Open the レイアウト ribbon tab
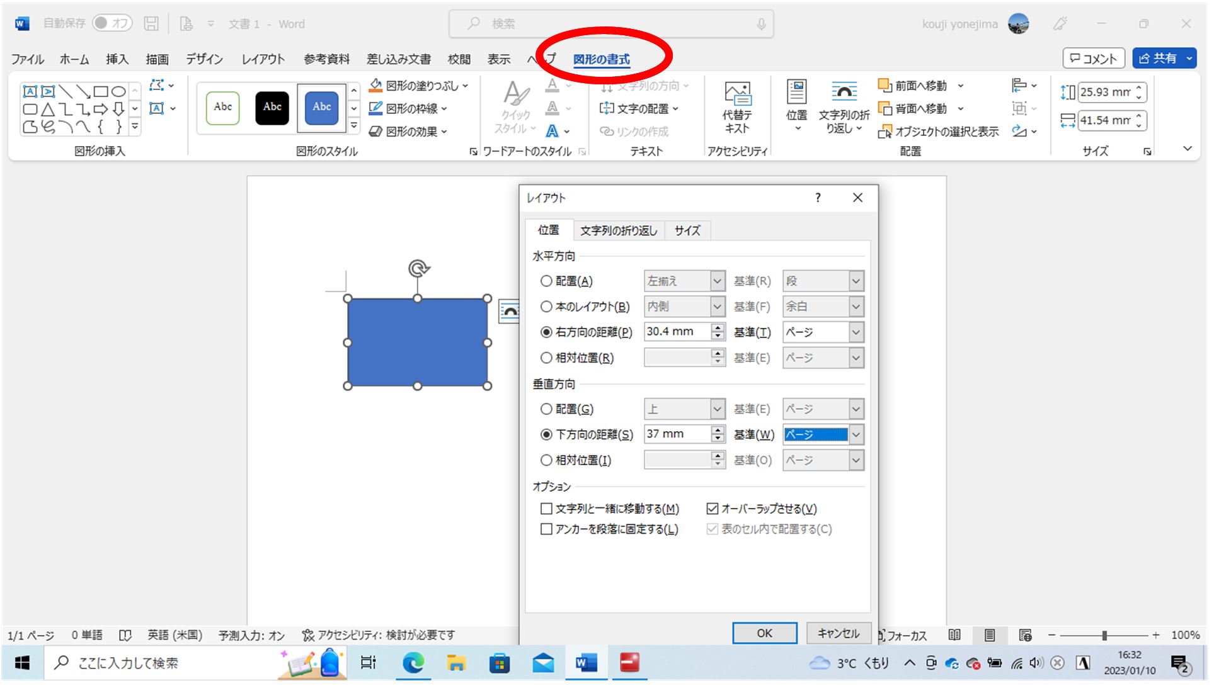 [263, 59]
